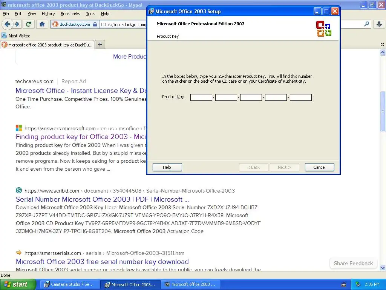The width and height of the screenshot is (386, 290).
Task: Open the browser Help menu
Action: click(x=105, y=14)
